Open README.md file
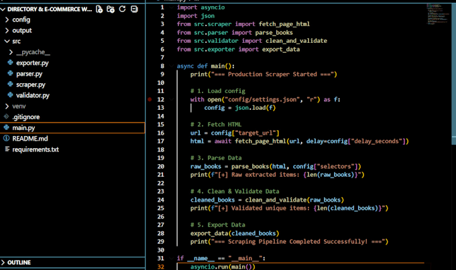 pos(30,139)
